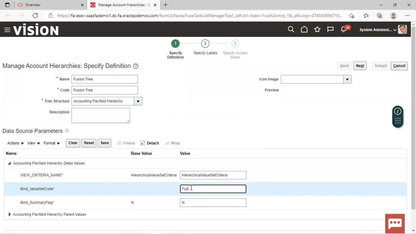Click the search magnifier icon

tap(291, 30)
